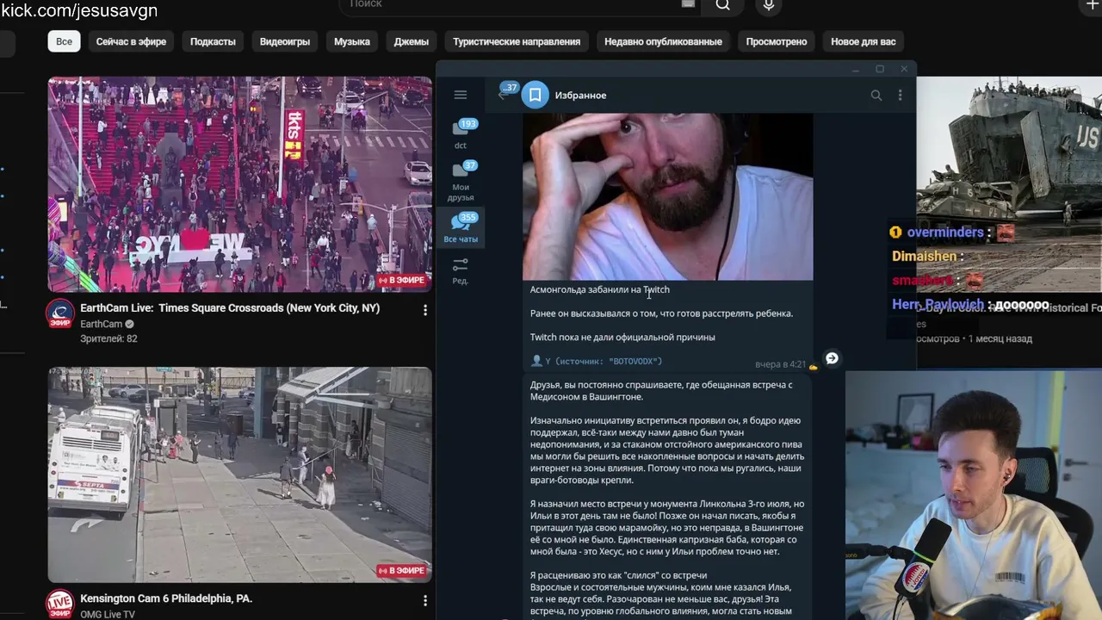The image size is (1102, 620).
Task: Choose the Музыка filter chip
Action: tap(352, 41)
